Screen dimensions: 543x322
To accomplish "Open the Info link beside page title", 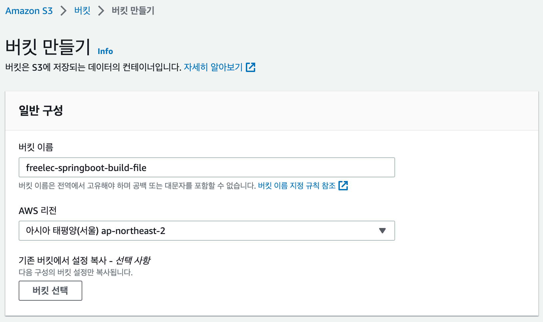I will pyautogui.click(x=105, y=51).
